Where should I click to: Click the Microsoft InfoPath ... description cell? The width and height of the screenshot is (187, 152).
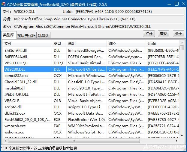86,95
